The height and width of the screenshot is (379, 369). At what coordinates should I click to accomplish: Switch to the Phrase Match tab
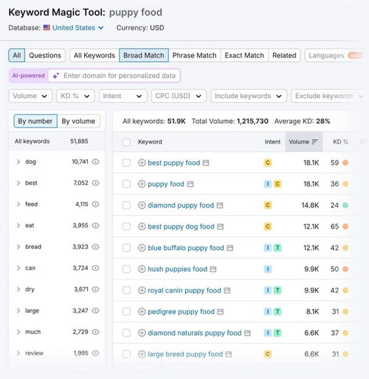tap(194, 55)
